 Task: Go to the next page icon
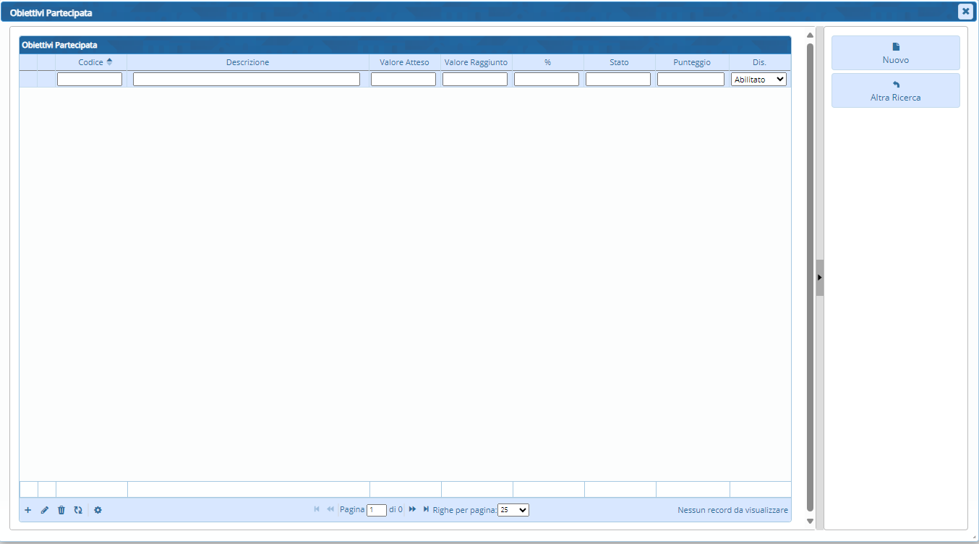(412, 509)
